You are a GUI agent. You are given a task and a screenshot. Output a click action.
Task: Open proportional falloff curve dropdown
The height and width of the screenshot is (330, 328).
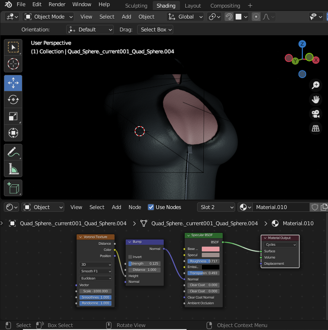(268, 17)
